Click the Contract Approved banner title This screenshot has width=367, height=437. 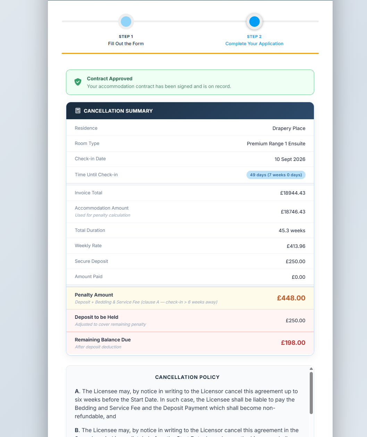pyautogui.click(x=110, y=79)
